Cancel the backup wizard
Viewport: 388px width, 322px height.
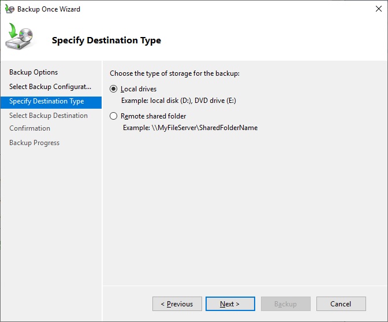341,304
